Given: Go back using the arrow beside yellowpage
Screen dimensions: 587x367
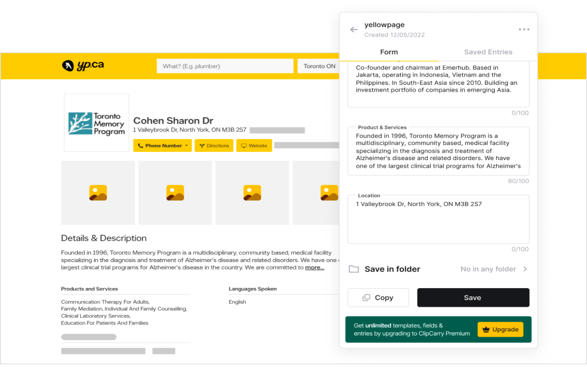Looking at the screenshot, I should click(354, 30).
